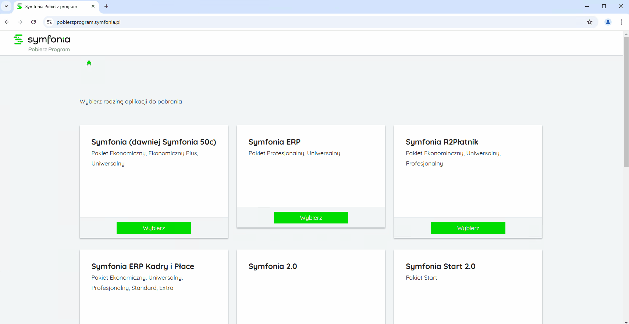Image resolution: width=629 pixels, height=324 pixels.
Task: Maximize the browser window
Action: (604, 6)
